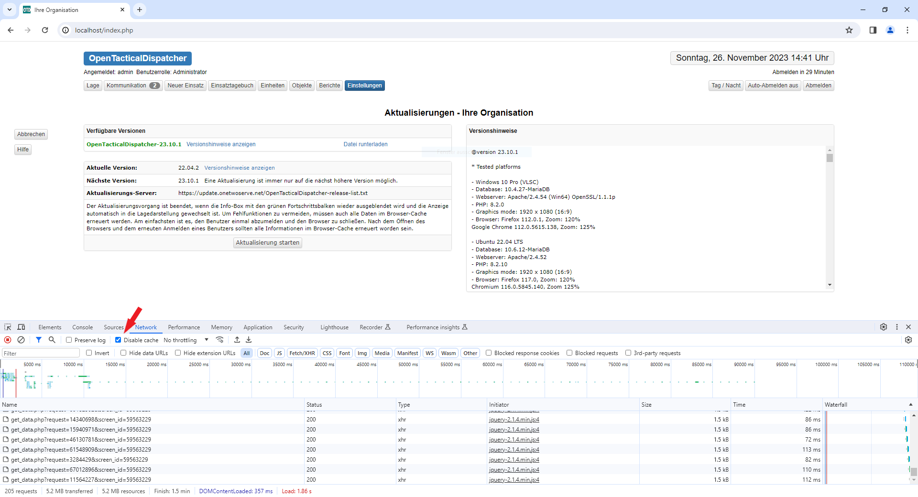Click the Abbrechen button
The width and height of the screenshot is (918, 497).
pyautogui.click(x=31, y=134)
